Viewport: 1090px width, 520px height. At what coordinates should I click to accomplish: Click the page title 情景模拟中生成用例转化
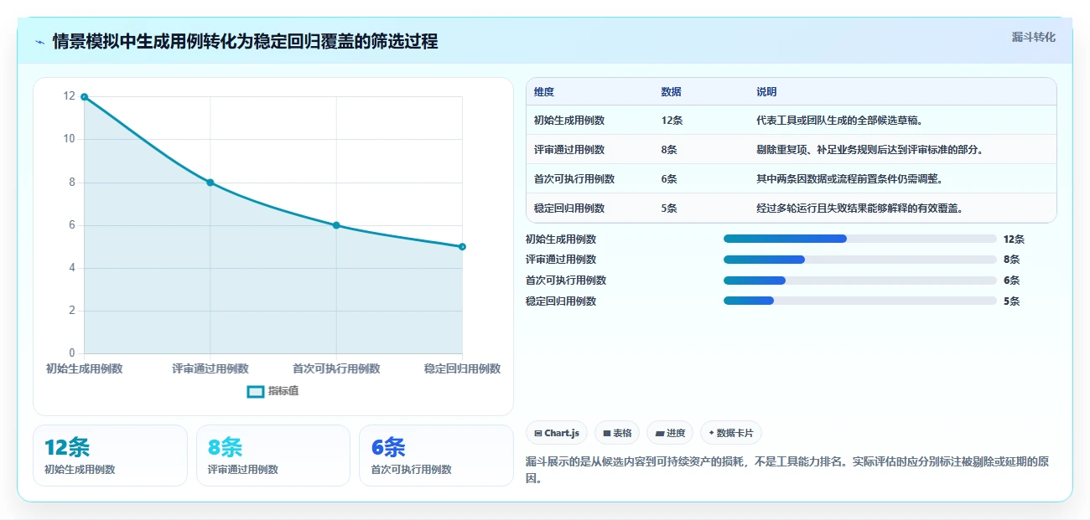[245, 41]
